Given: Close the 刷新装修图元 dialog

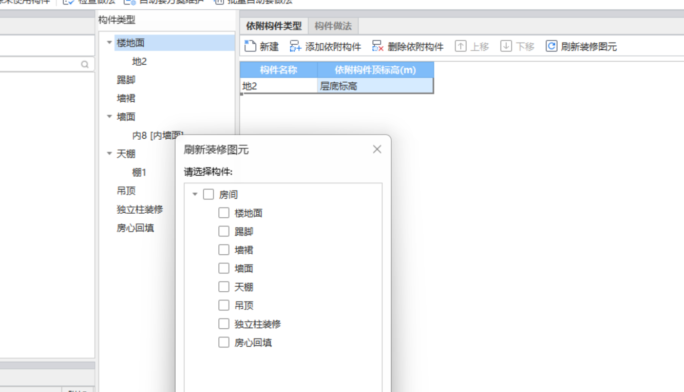Looking at the screenshot, I should coord(377,149).
